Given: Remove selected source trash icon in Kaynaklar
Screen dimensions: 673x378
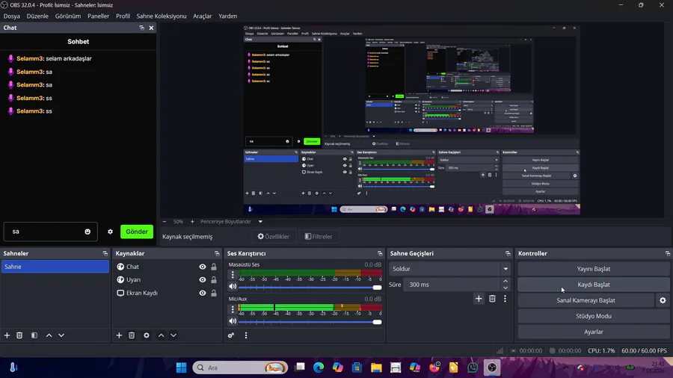Looking at the screenshot, I should [132, 335].
